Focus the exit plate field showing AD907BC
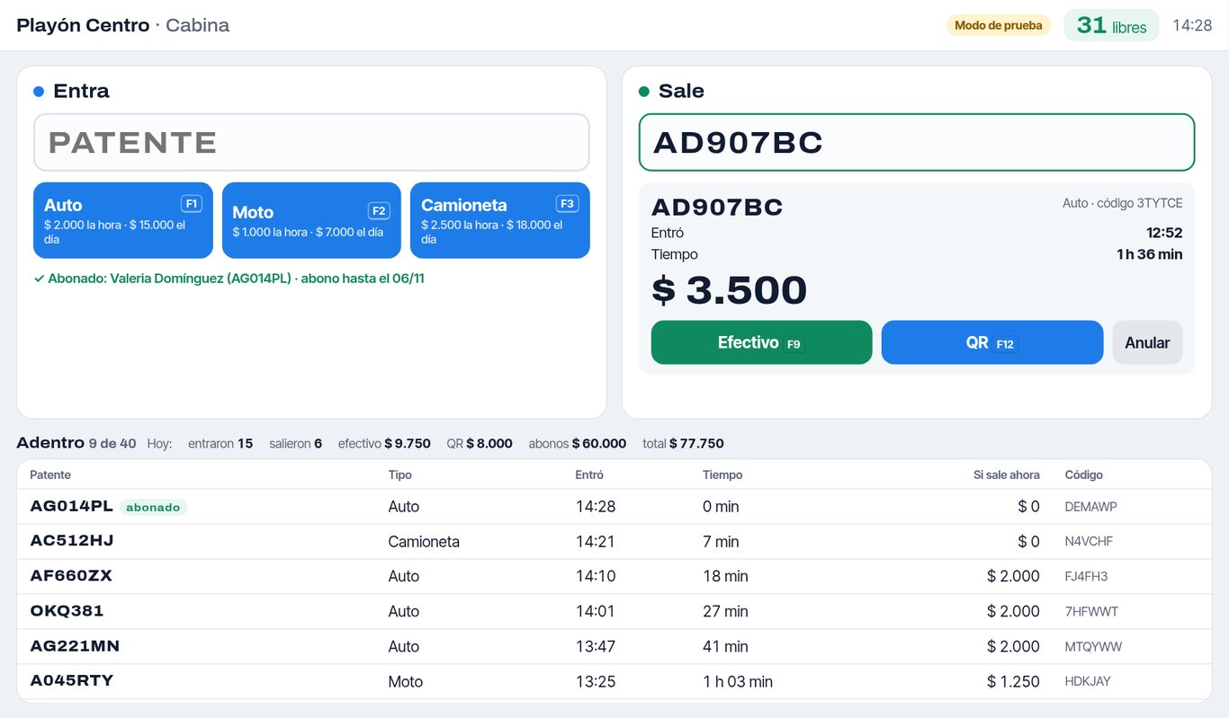The width and height of the screenshot is (1229, 718). coord(917,142)
